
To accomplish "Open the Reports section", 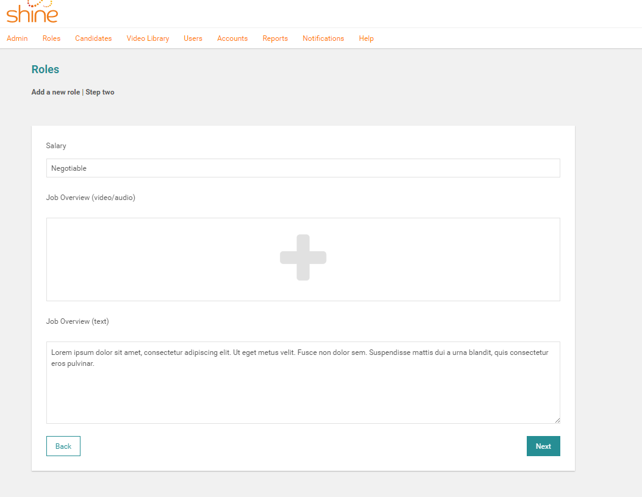I will point(275,38).
